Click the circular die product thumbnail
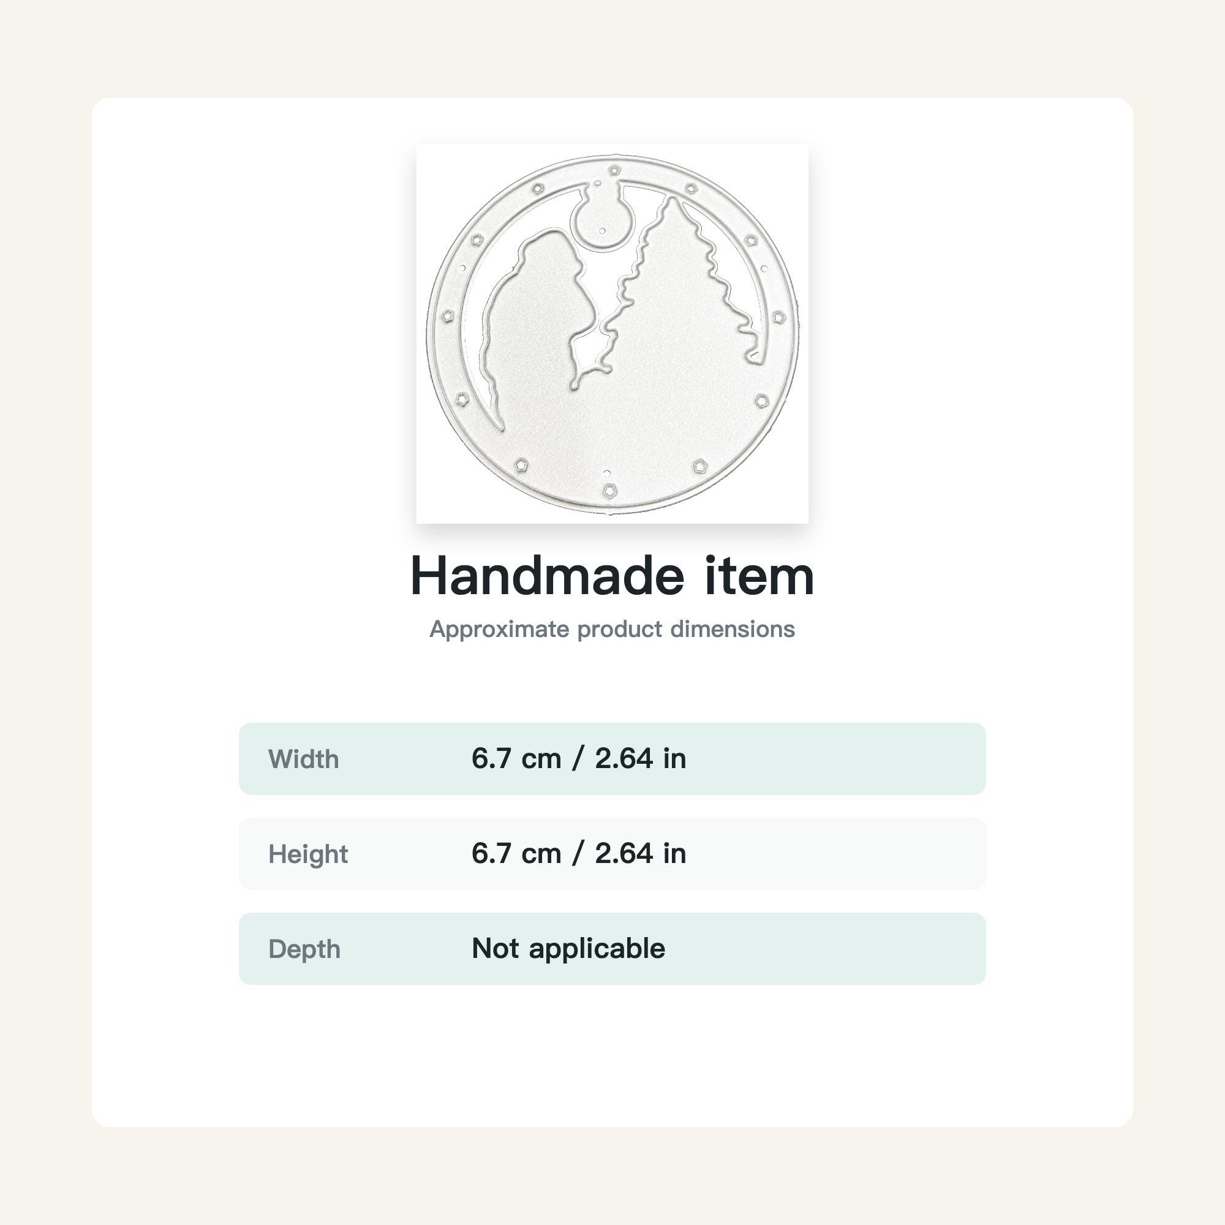Screen dimensions: 1225x1225 (612, 334)
